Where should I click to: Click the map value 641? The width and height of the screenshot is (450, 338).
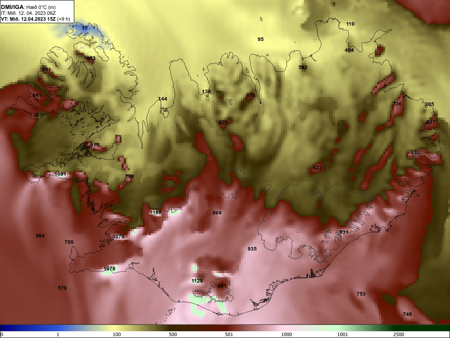click(x=37, y=95)
